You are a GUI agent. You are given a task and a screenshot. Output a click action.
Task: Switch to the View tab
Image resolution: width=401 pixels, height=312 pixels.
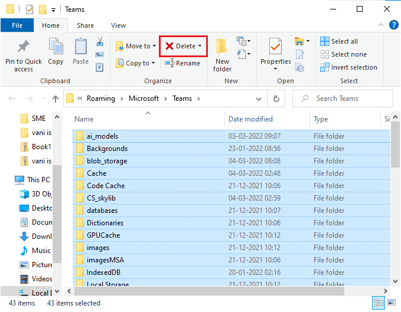[x=118, y=25]
